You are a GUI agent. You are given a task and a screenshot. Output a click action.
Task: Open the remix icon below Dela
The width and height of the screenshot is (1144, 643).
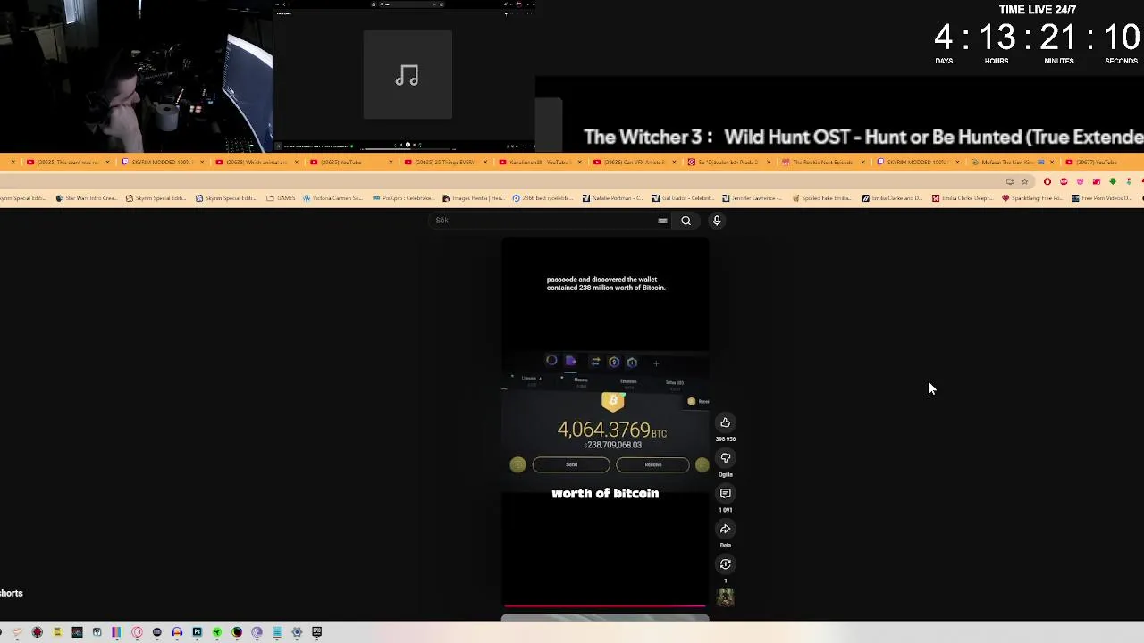(725, 564)
